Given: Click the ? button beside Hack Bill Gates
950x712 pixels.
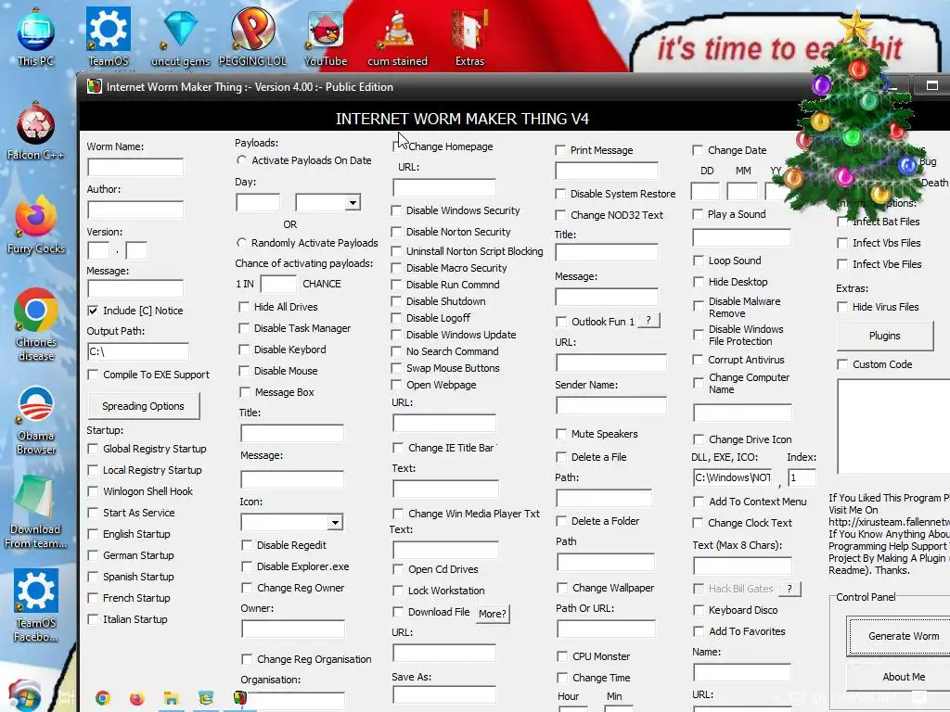Looking at the screenshot, I should 790,589.
